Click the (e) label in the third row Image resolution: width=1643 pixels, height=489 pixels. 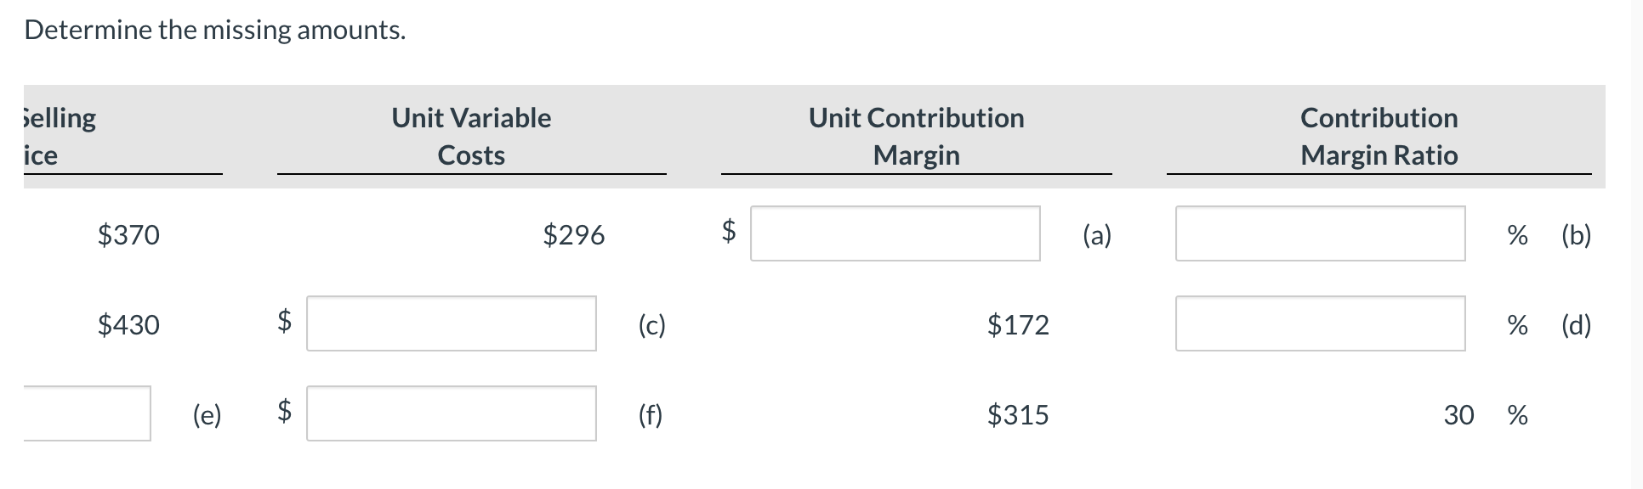click(x=207, y=414)
